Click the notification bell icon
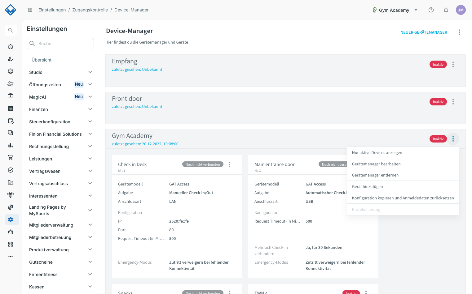472x294 pixels. (446, 10)
